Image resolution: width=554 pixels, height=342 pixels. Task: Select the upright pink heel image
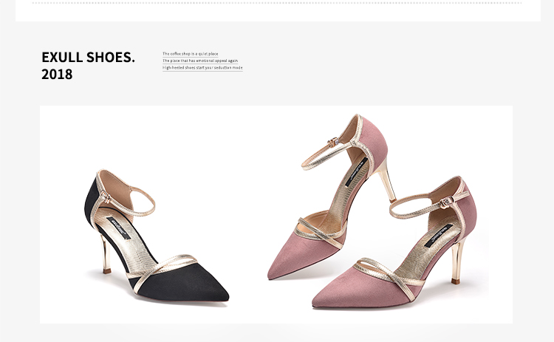click(332, 196)
